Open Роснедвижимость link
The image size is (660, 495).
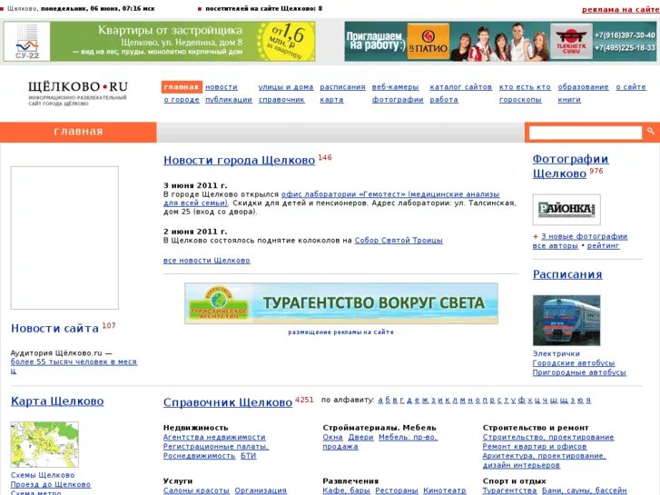[199, 455]
